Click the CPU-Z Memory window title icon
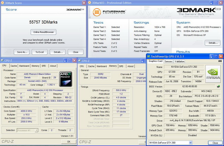This screenshot has width=224, height=146. click(80, 61)
